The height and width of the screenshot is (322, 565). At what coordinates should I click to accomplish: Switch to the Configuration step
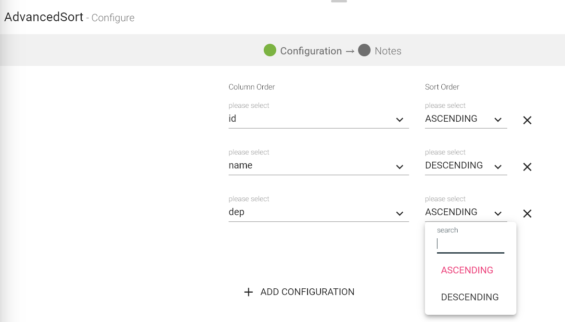pyautogui.click(x=311, y=51)
